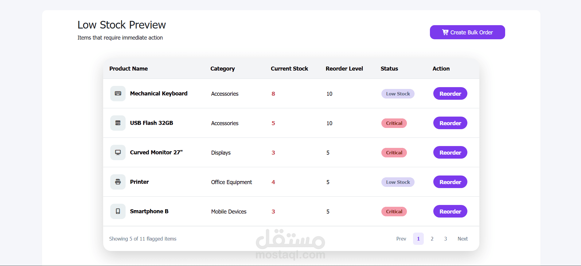Click current stock value 4 for Printer

[x=273, y=182]
